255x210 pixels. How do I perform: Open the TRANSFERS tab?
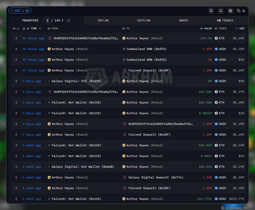(30, 20)
